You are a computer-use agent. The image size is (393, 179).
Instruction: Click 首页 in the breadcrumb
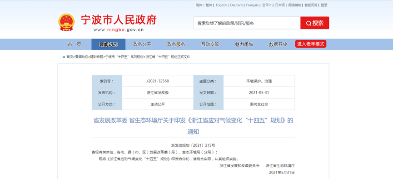coord(70,57)
